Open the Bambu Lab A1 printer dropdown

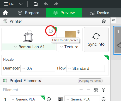[x=29, y=47]
